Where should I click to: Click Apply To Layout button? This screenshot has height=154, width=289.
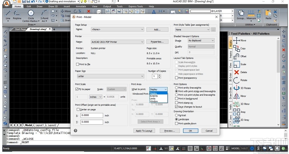click(x=144, y=131)
